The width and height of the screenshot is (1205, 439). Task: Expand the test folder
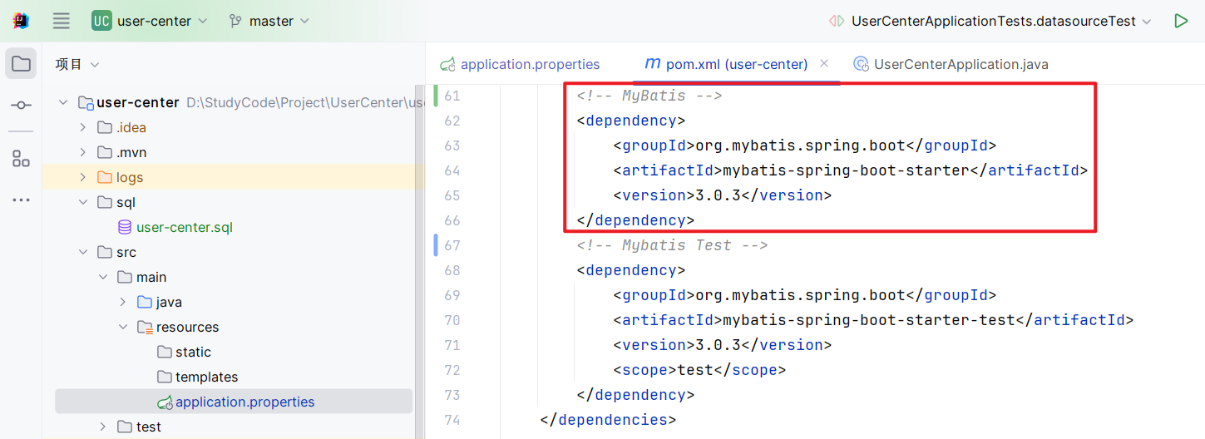pos(102,427)
